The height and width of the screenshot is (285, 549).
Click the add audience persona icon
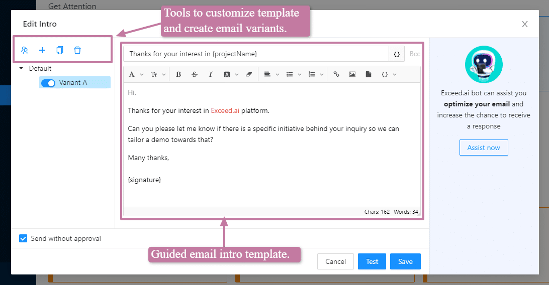[x=25, y=50]
